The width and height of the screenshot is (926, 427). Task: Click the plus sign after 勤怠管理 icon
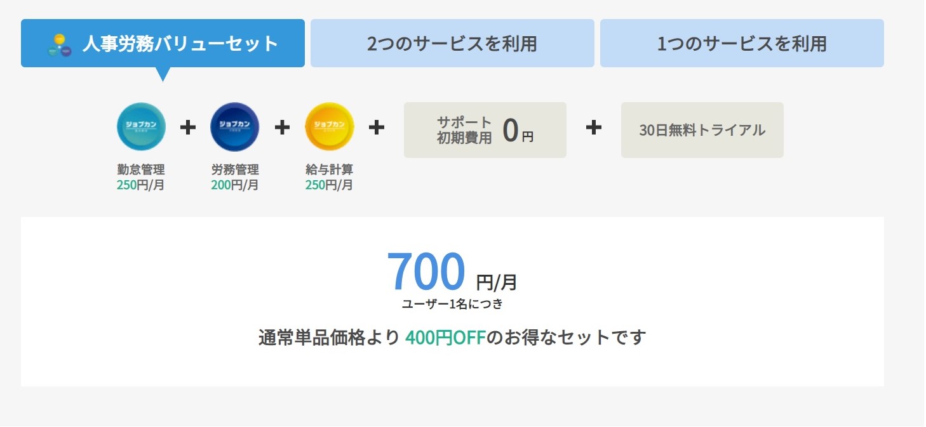click(188, 128)
